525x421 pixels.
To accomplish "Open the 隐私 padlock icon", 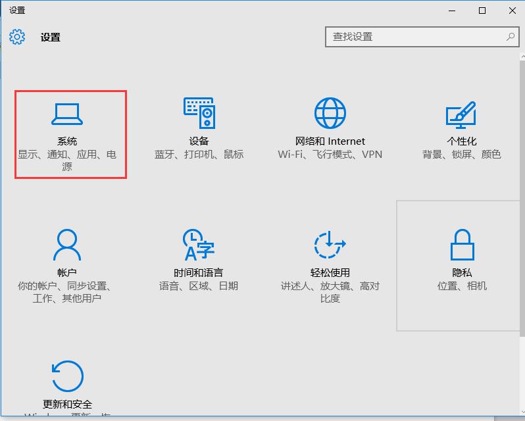I will click(462, 245).
